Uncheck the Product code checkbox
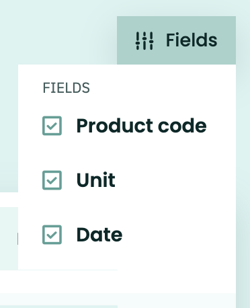The width and height of the screenshot is (250, 308). (x=52, y=126)
